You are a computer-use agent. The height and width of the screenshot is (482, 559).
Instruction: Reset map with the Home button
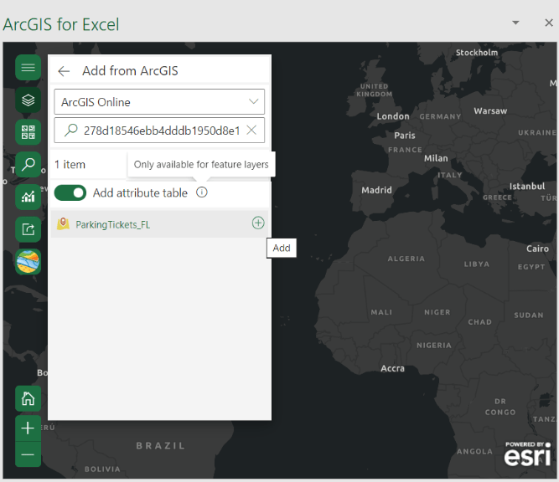pyautogui.click(x=28, y=398)
